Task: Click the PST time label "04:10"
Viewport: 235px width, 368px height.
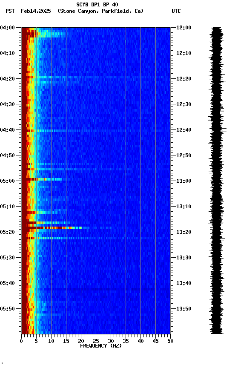Action: [x=7, y=53]
